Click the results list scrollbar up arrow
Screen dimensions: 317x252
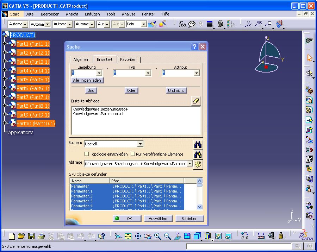click(200, 181)
